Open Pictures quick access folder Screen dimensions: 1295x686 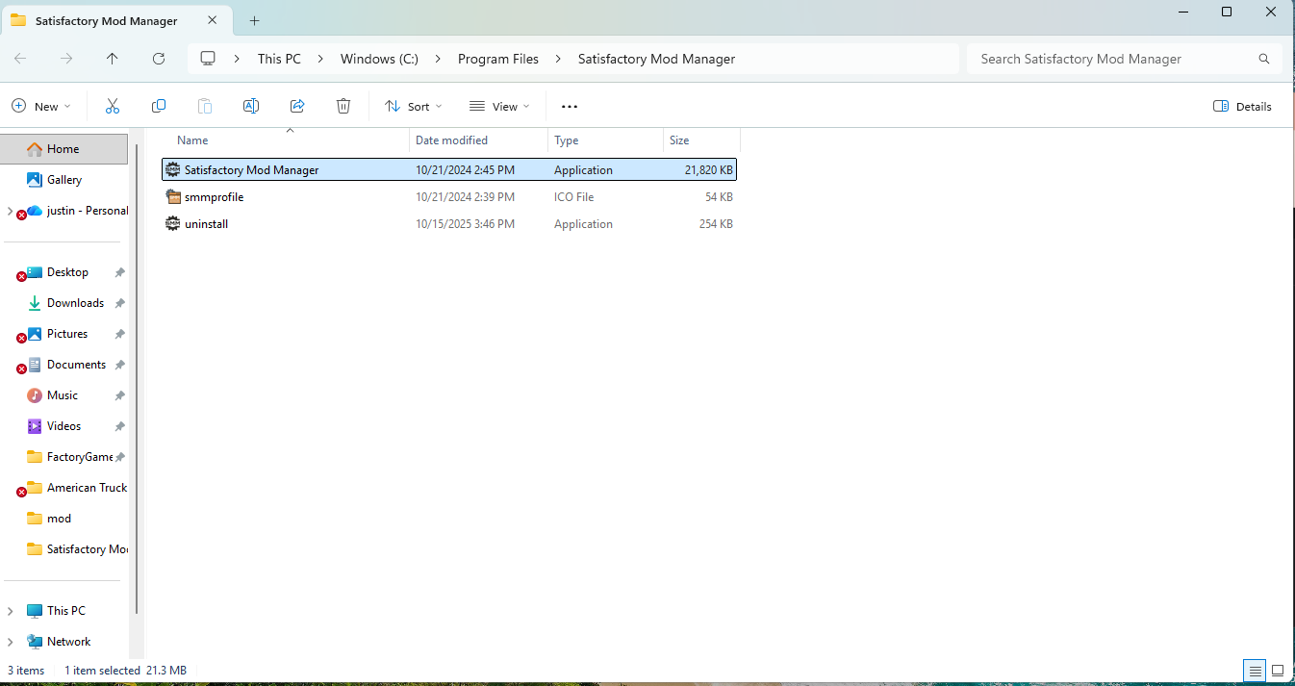(67, 334)
